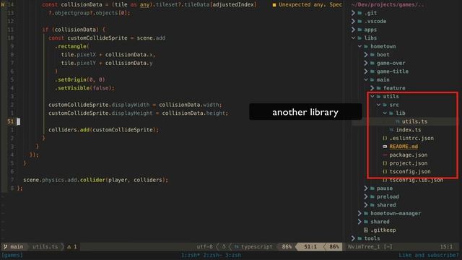
Task: Click the 51:1 cursor position indicator
Action: point(310,246)
